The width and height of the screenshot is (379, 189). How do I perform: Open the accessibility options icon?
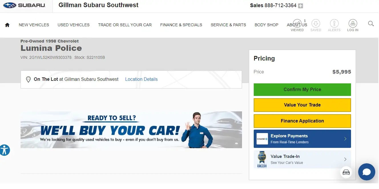click(x=5, y=150)
